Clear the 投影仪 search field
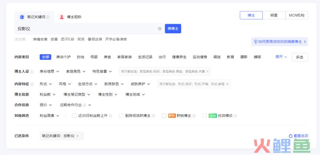 click(x=159, y=29)
